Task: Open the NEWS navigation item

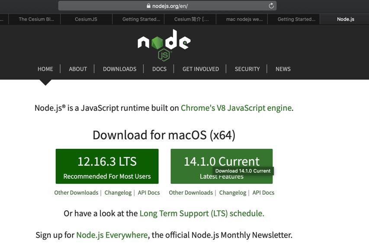Action: point(283,69)
